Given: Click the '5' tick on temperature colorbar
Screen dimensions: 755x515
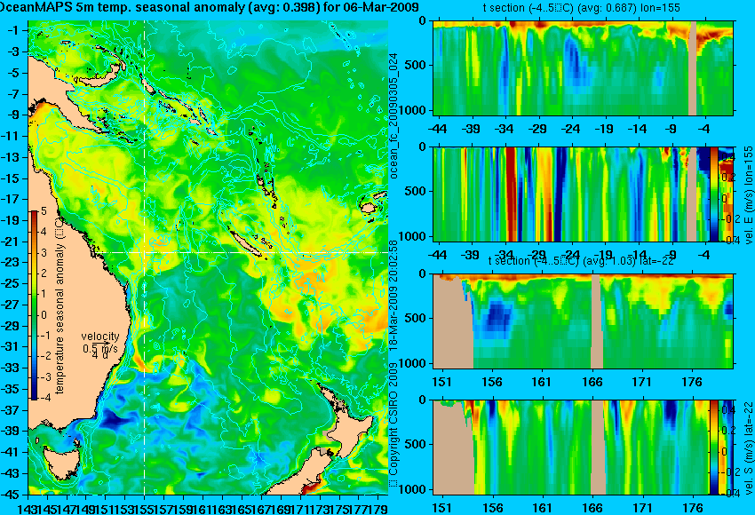Looking at the screenshot, I should tap(44, 211).
